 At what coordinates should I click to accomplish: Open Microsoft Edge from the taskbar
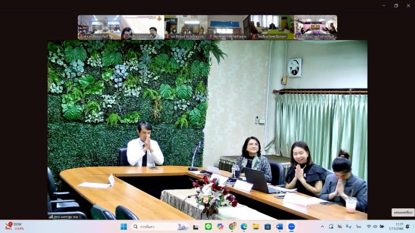[244, 227]
